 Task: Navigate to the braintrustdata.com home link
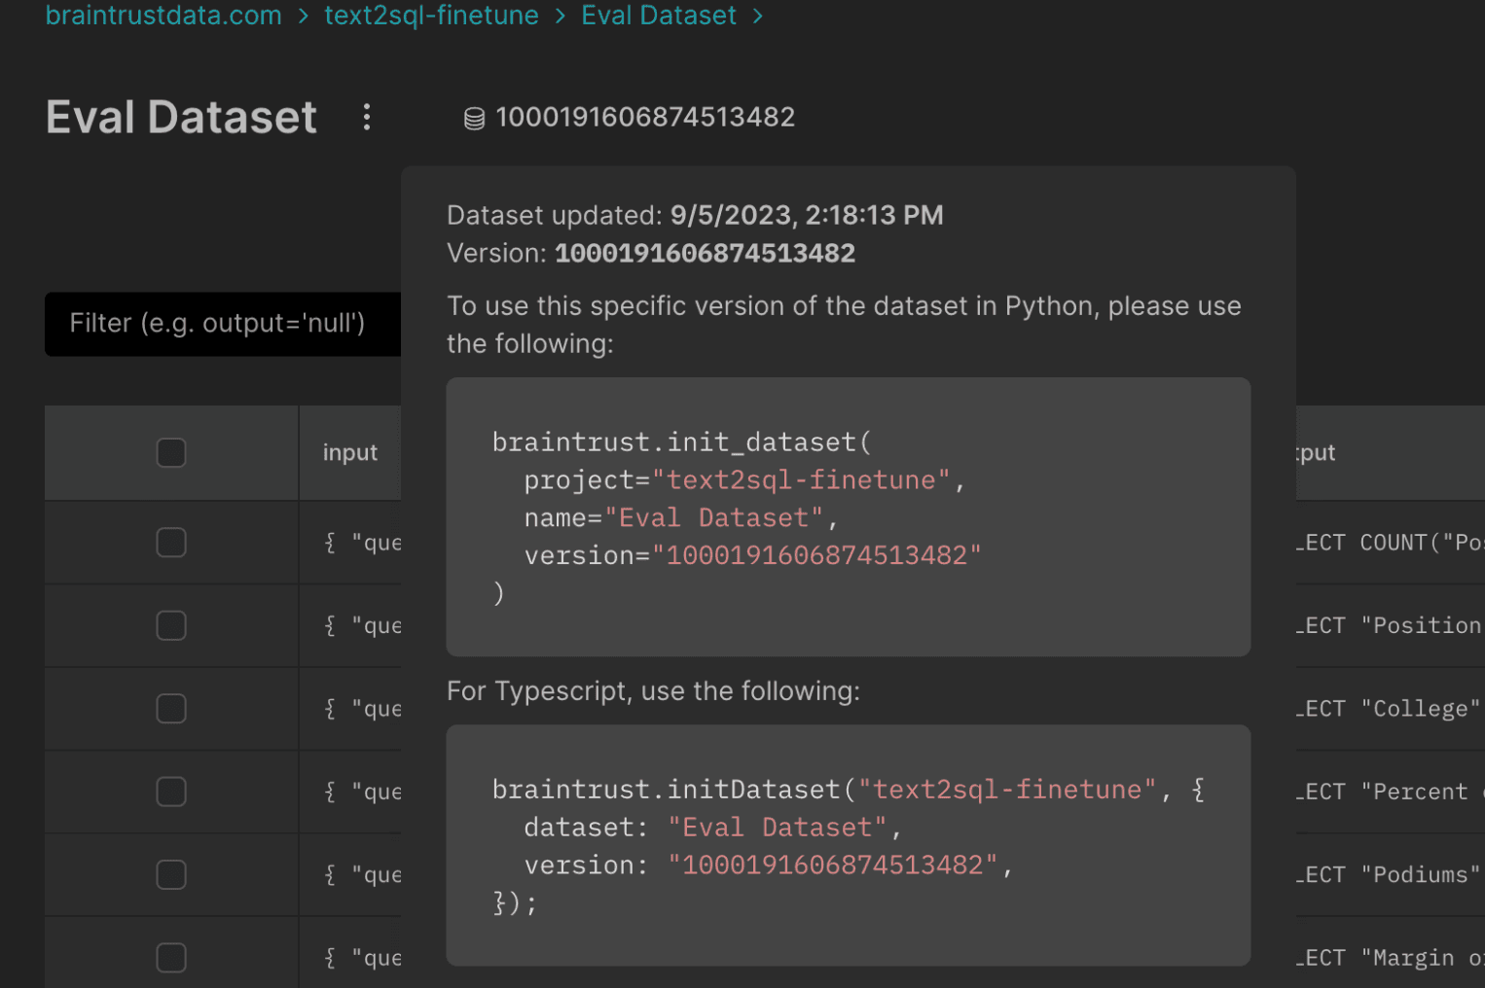[163, 16]
